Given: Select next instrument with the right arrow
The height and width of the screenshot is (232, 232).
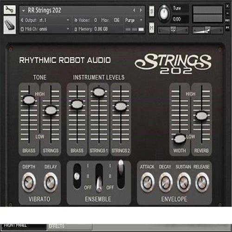Looking at the screenshot, I should [x=141, y=10].
